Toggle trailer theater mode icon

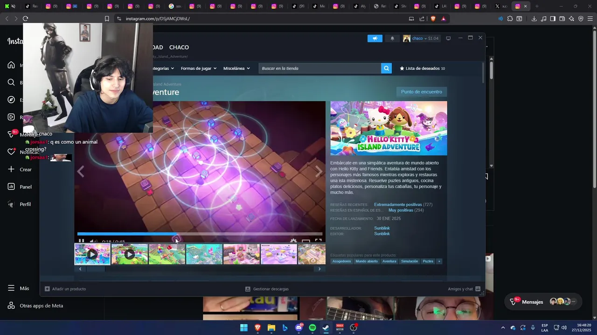[306, 241]
